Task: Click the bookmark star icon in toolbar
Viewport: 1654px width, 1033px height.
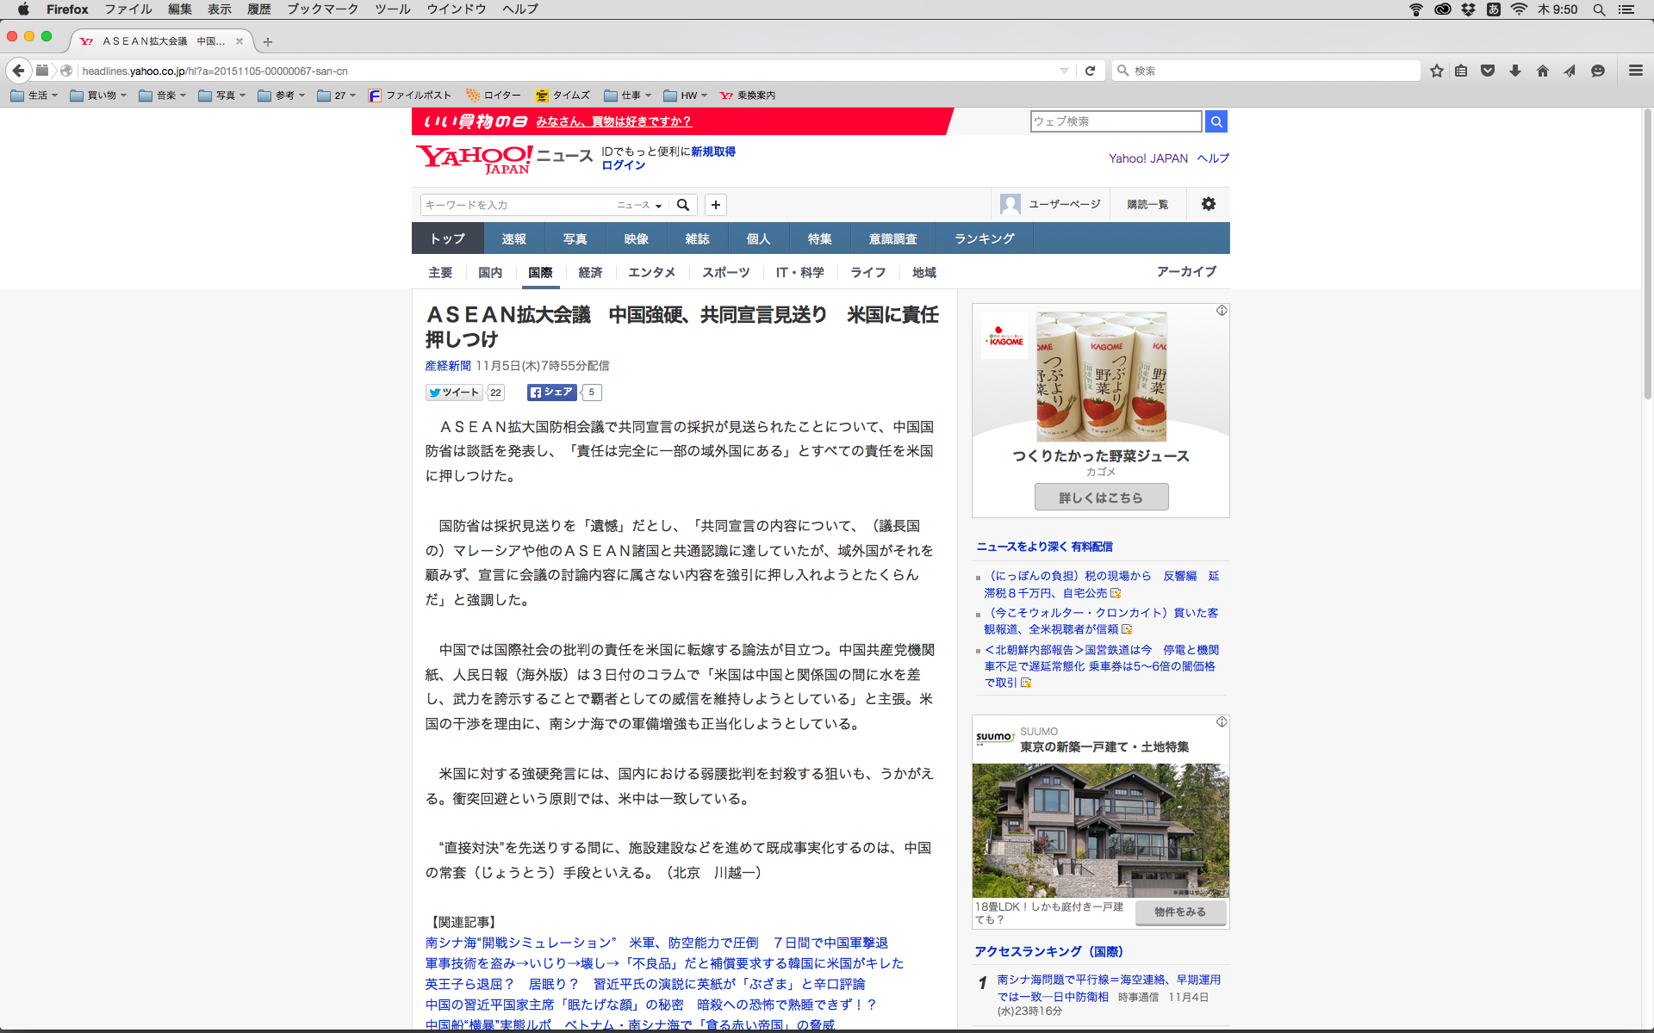Action: tap(1436, 71)
